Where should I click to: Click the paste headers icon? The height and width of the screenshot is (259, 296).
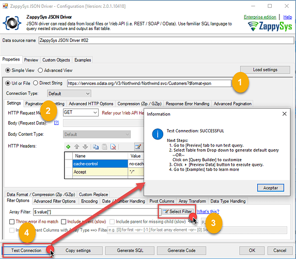coord(104,147)
